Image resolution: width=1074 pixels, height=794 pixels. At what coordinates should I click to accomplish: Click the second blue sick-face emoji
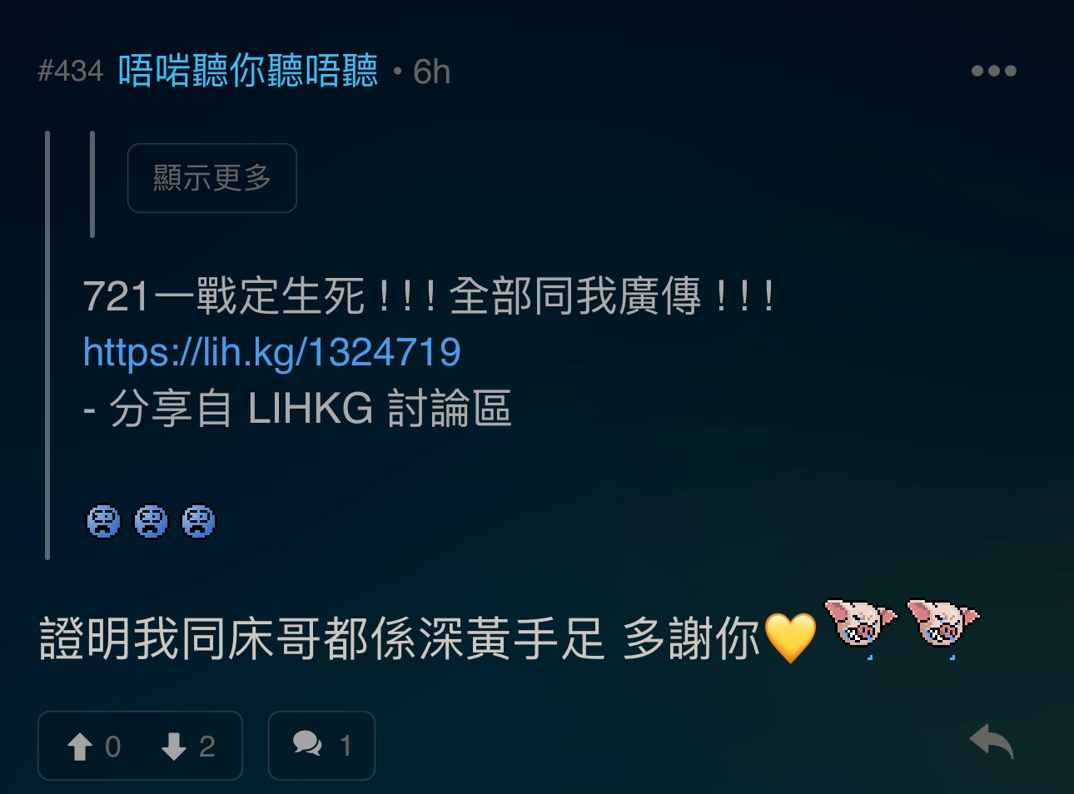pos(151,522)
